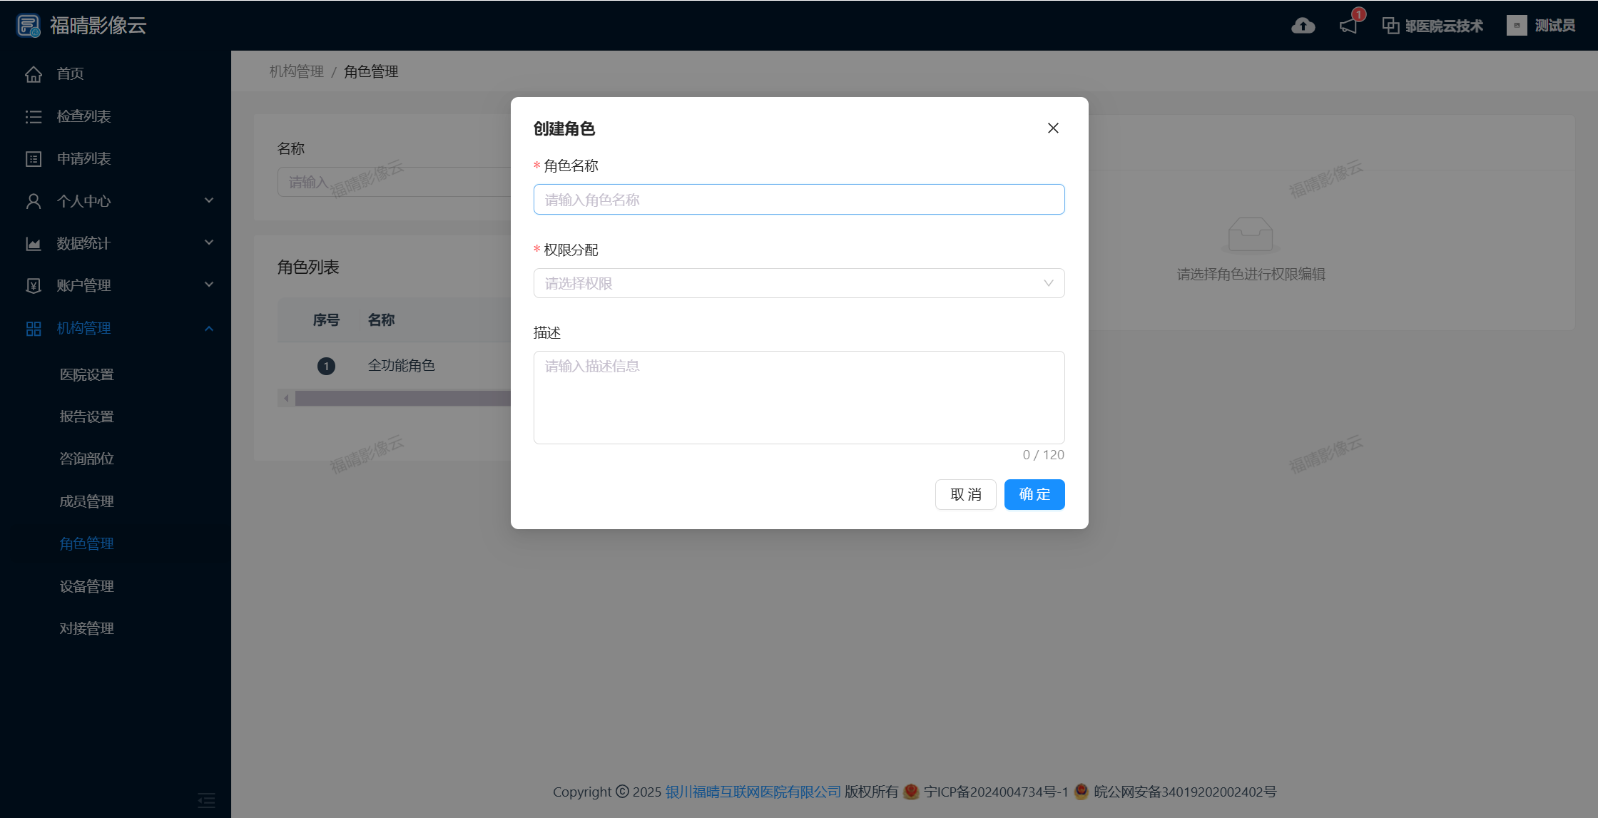Viewport: 1598px width, 818px height.
Task: Click the 银川福晴互联网医院有限公司 footer link
Action: point(753,792)
